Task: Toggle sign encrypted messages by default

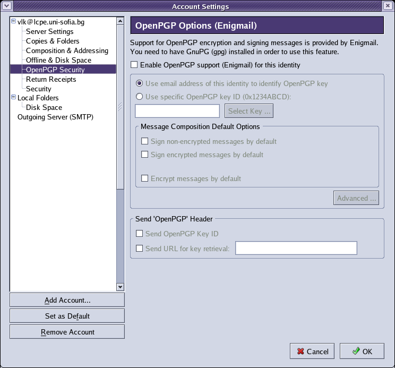Action: point(144,154)
